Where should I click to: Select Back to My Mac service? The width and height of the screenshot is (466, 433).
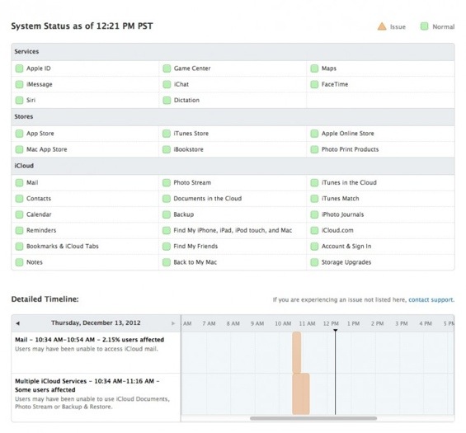pos(195,262)
